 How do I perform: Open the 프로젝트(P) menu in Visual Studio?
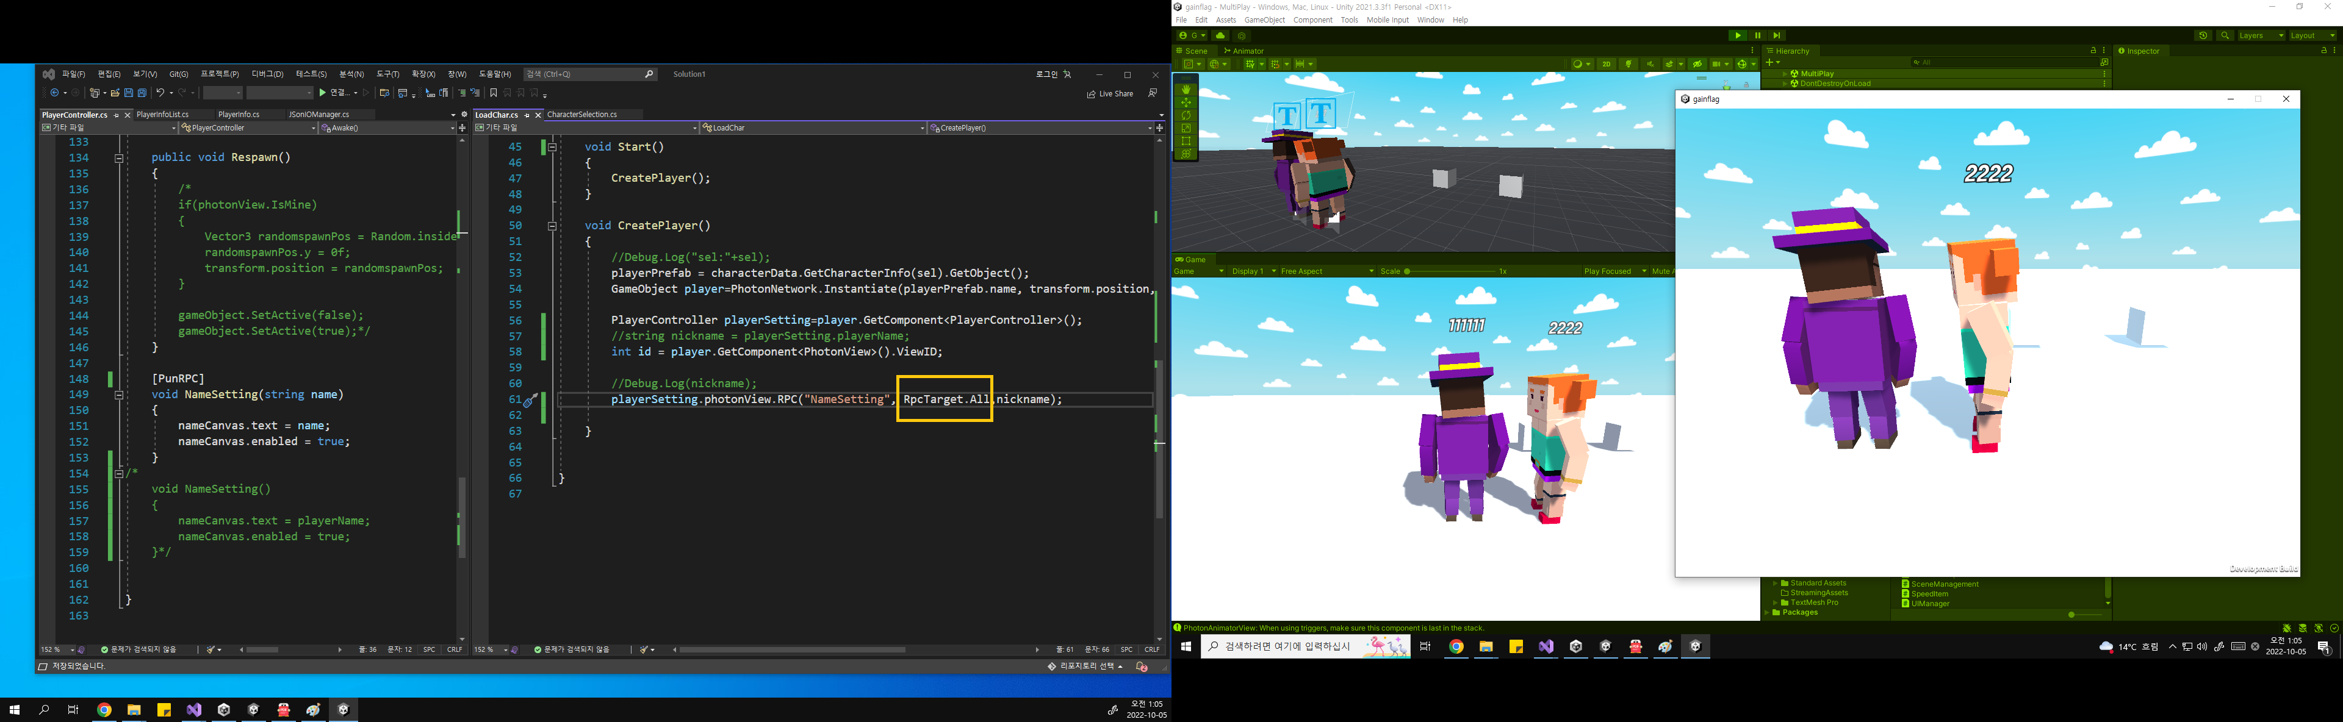point(220,74)
